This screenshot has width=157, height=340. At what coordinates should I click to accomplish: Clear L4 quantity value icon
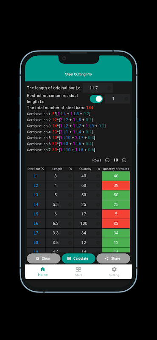point(98,204)
